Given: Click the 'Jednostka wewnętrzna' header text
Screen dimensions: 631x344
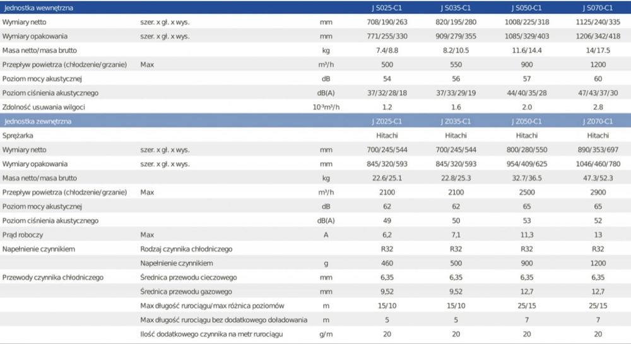Looking at the screenshot, I should [38, 8].
